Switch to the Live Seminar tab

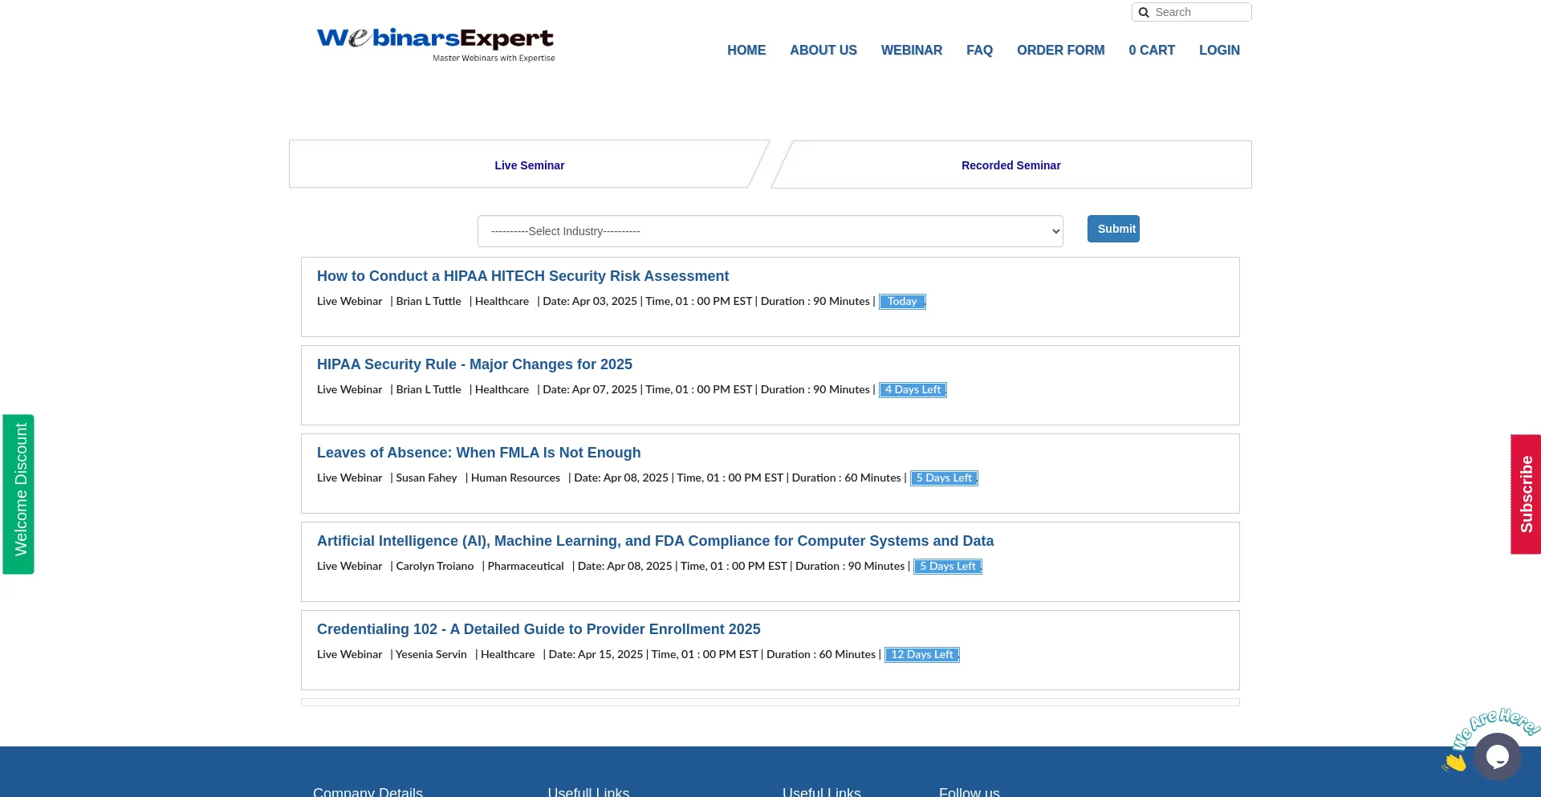pos(530,165)
